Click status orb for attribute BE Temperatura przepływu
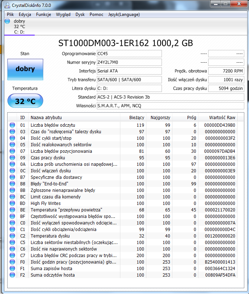 tap(12, 210)
